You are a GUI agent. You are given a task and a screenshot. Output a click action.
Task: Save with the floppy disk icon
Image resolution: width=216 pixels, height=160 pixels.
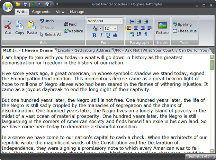pos(25,4)
